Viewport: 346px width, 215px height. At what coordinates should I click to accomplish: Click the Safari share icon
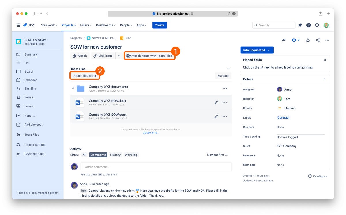320,14
